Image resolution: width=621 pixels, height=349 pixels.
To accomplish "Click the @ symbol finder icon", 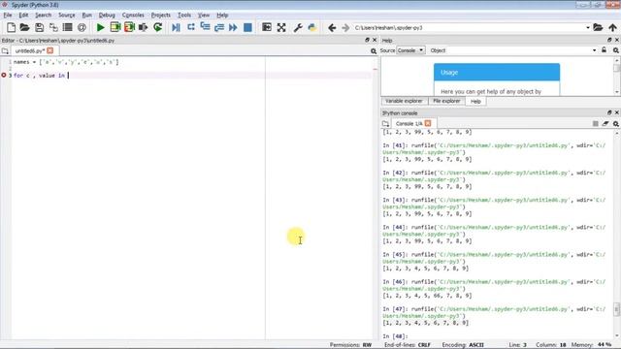I will click(82, 27).
